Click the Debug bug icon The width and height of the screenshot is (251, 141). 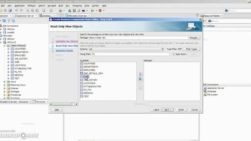point(100,11)
